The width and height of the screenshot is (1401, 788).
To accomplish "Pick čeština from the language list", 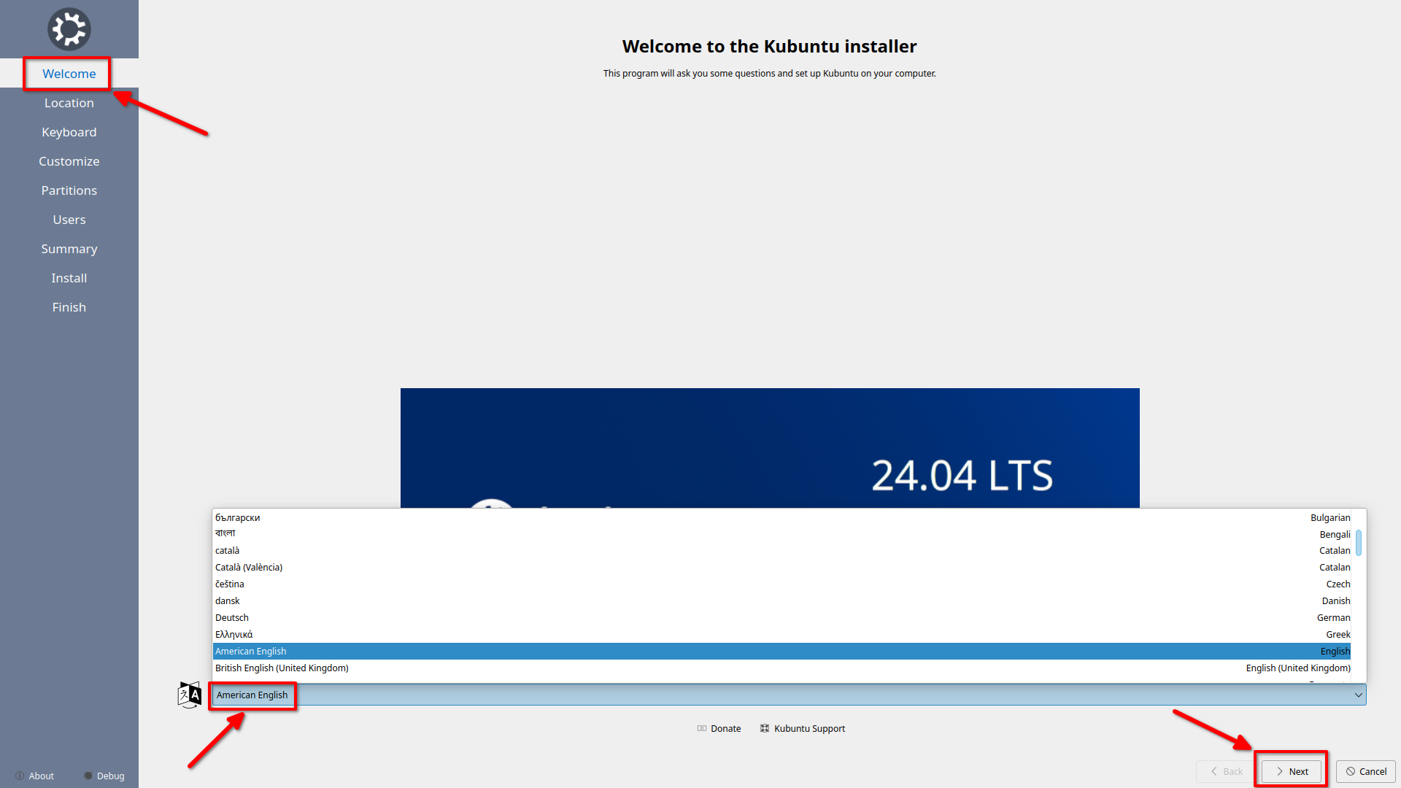I will coord(230,584).
